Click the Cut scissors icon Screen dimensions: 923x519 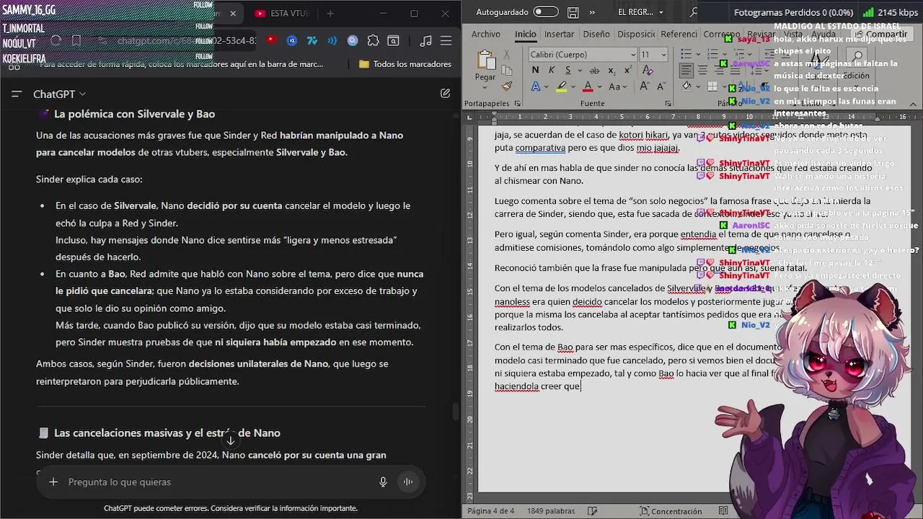[507, 55]
